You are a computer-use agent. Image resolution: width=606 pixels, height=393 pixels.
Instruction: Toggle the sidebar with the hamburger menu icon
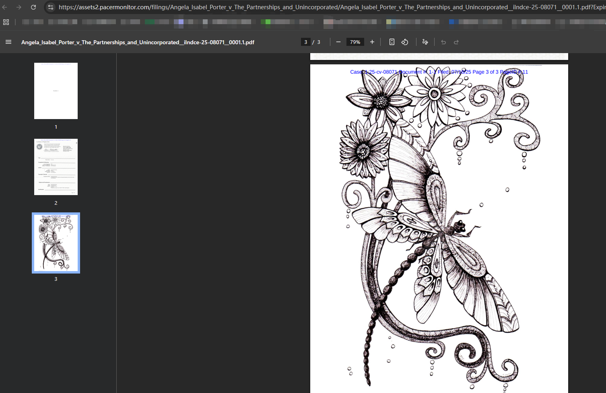8,42
